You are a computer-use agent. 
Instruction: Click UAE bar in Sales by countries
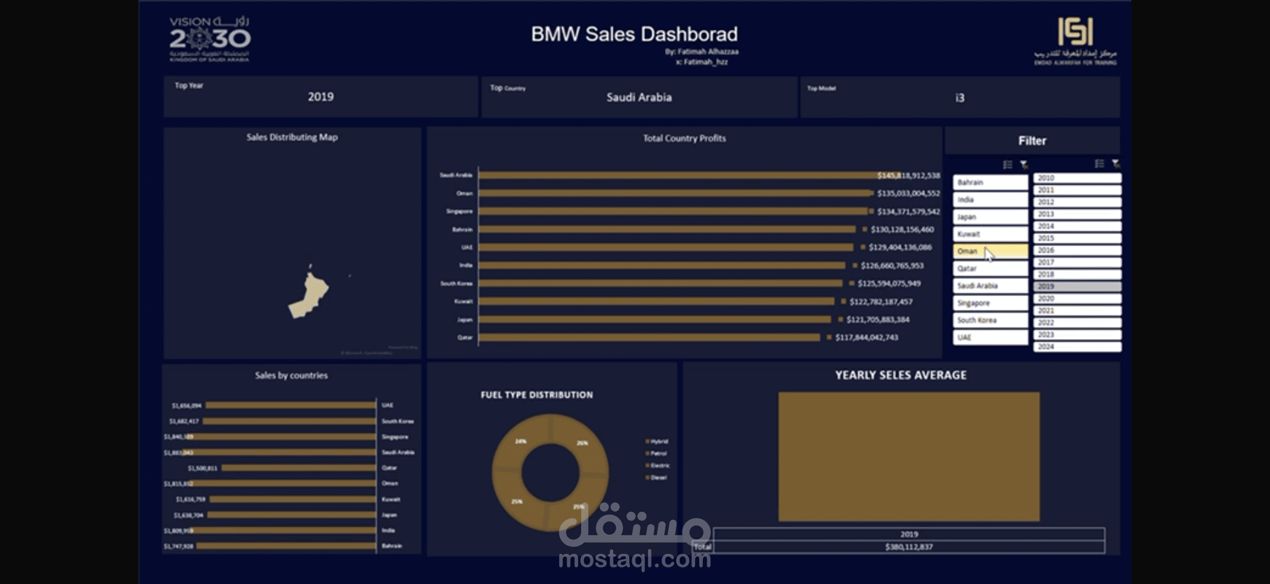pyautogui.click(x=291, y=405)
